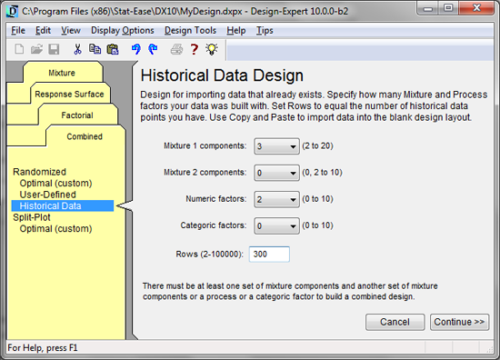Click the Cut scissors icon

pos(77,49)
